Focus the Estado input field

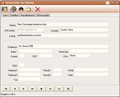[x=22, y=56]
